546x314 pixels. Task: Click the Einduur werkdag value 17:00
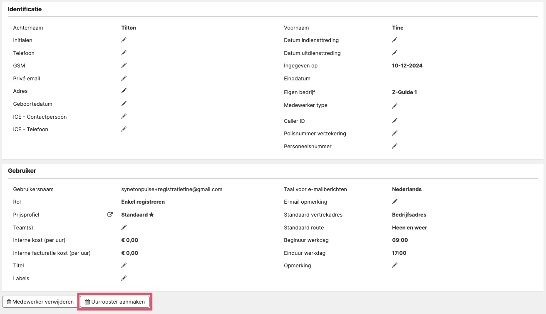[399, 253]
